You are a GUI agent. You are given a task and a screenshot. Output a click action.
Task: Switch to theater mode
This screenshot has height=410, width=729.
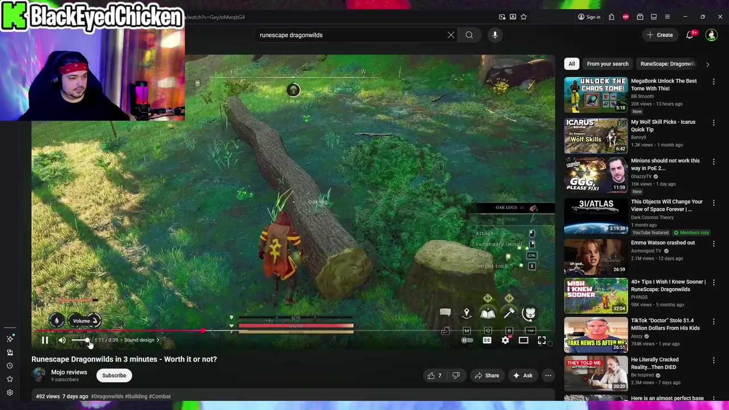pyautogui.click(x=523, y=341)
